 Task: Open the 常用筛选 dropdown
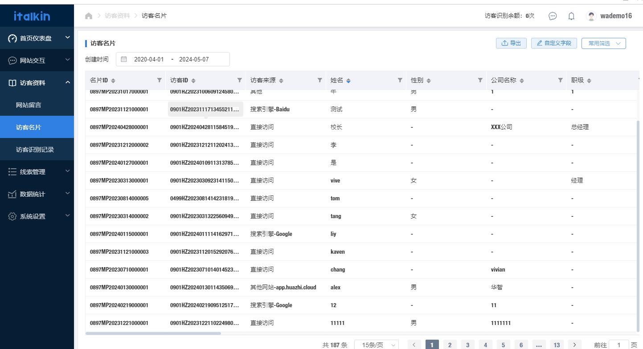(604, 43)
